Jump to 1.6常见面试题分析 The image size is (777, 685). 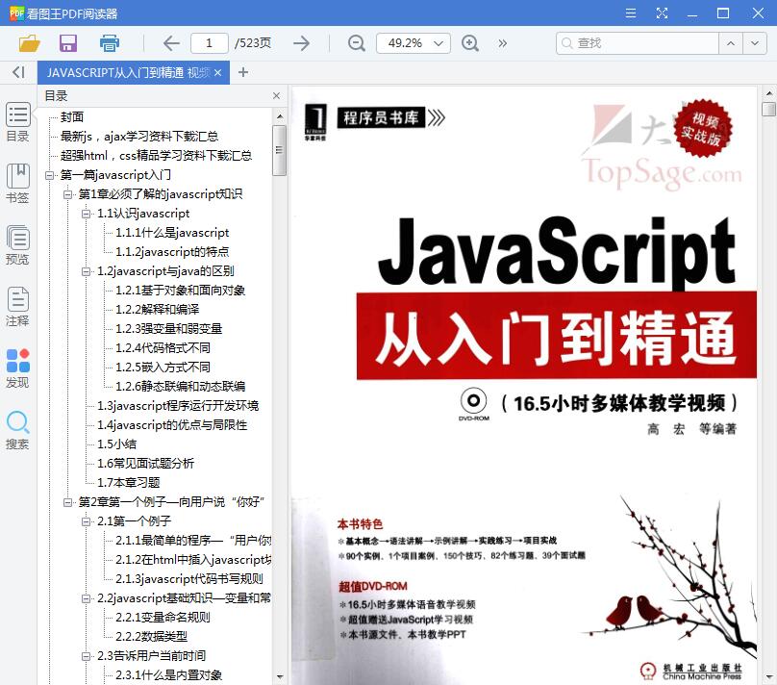tap(146, 464)
